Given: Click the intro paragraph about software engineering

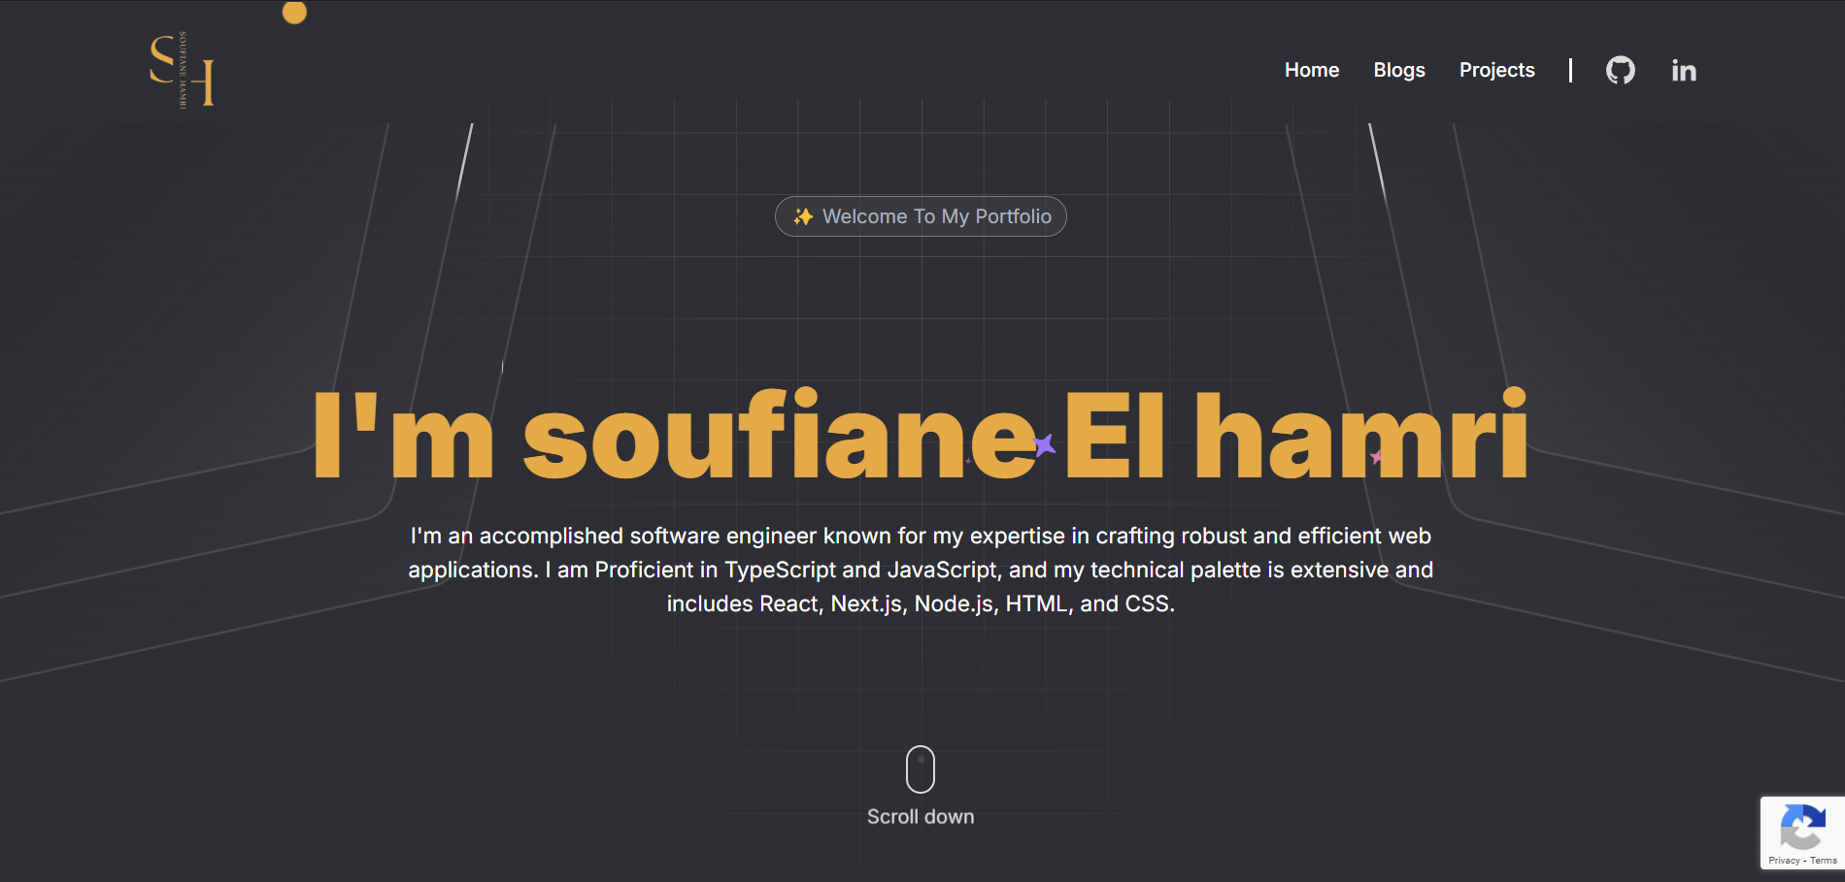Looking at the screenshot, I should tap(921, 570).
